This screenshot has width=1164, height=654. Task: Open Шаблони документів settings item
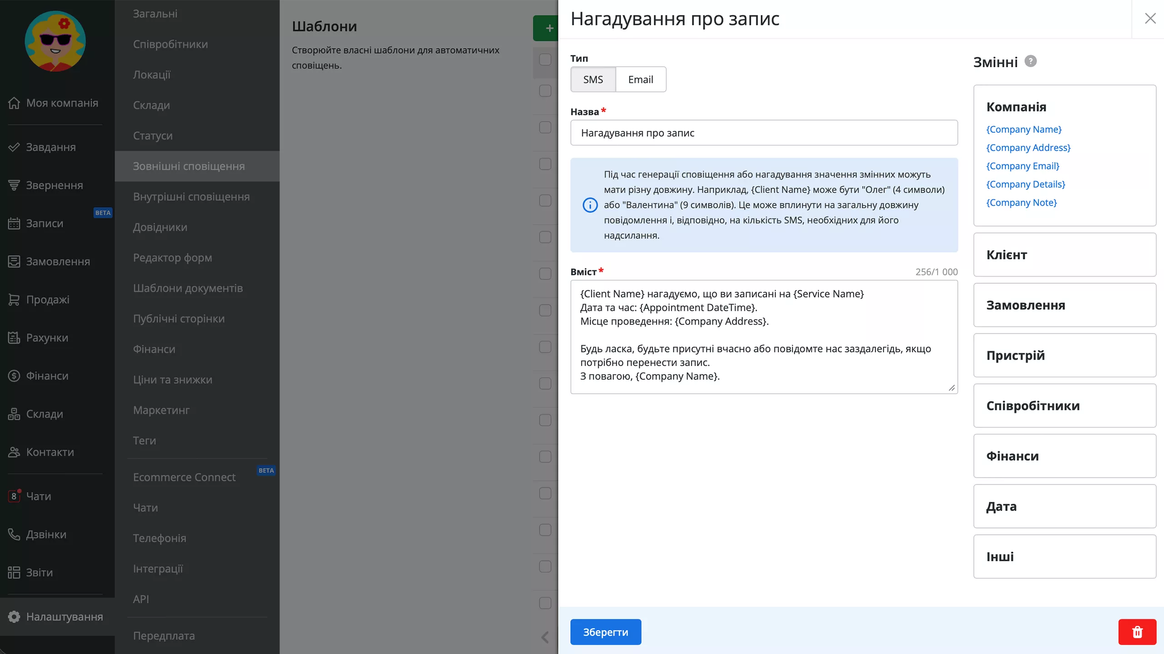click(188, 288)
